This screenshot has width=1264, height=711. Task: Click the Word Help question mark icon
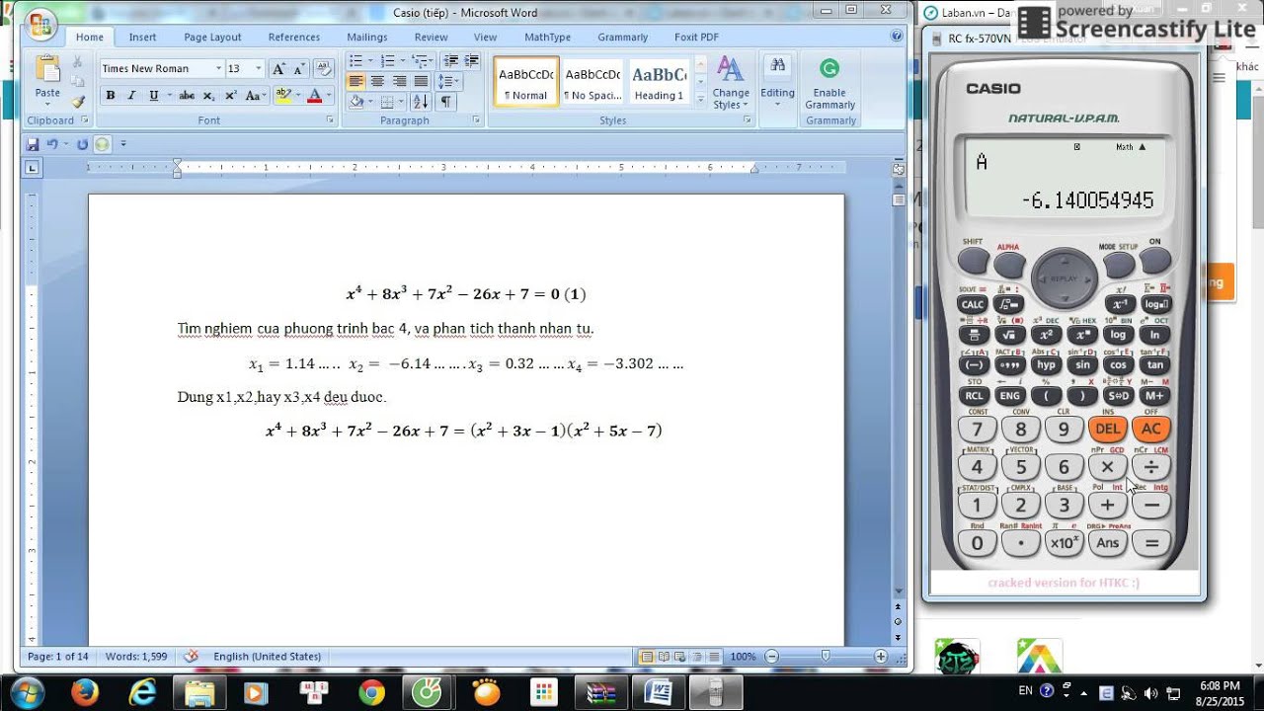coord(896,36)
